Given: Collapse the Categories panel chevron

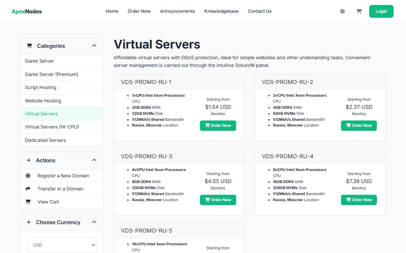Looking at the screenshot, I should click(x=94, y=46).
